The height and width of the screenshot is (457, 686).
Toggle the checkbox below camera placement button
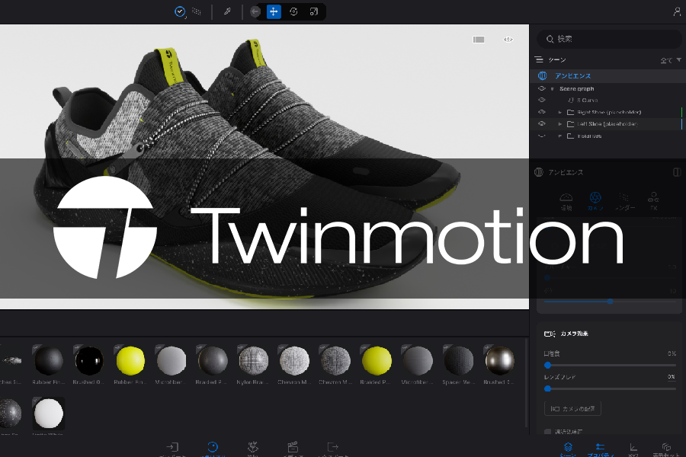coord(547,432)
